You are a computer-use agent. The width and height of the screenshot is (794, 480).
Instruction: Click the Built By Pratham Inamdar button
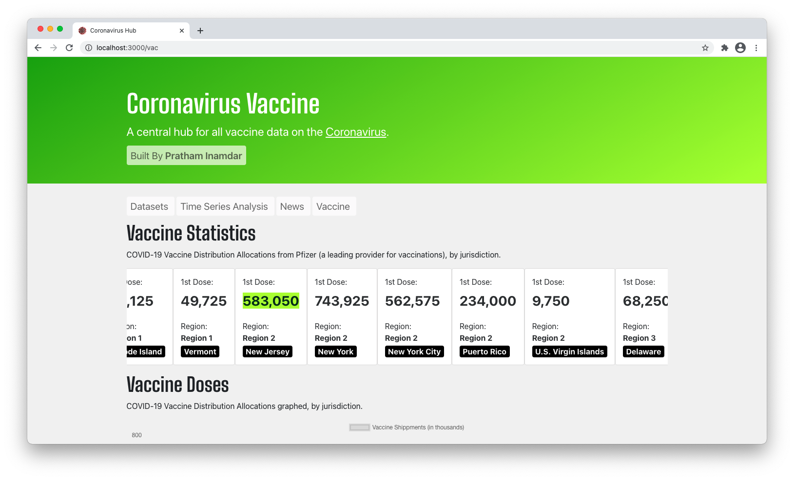186,156
